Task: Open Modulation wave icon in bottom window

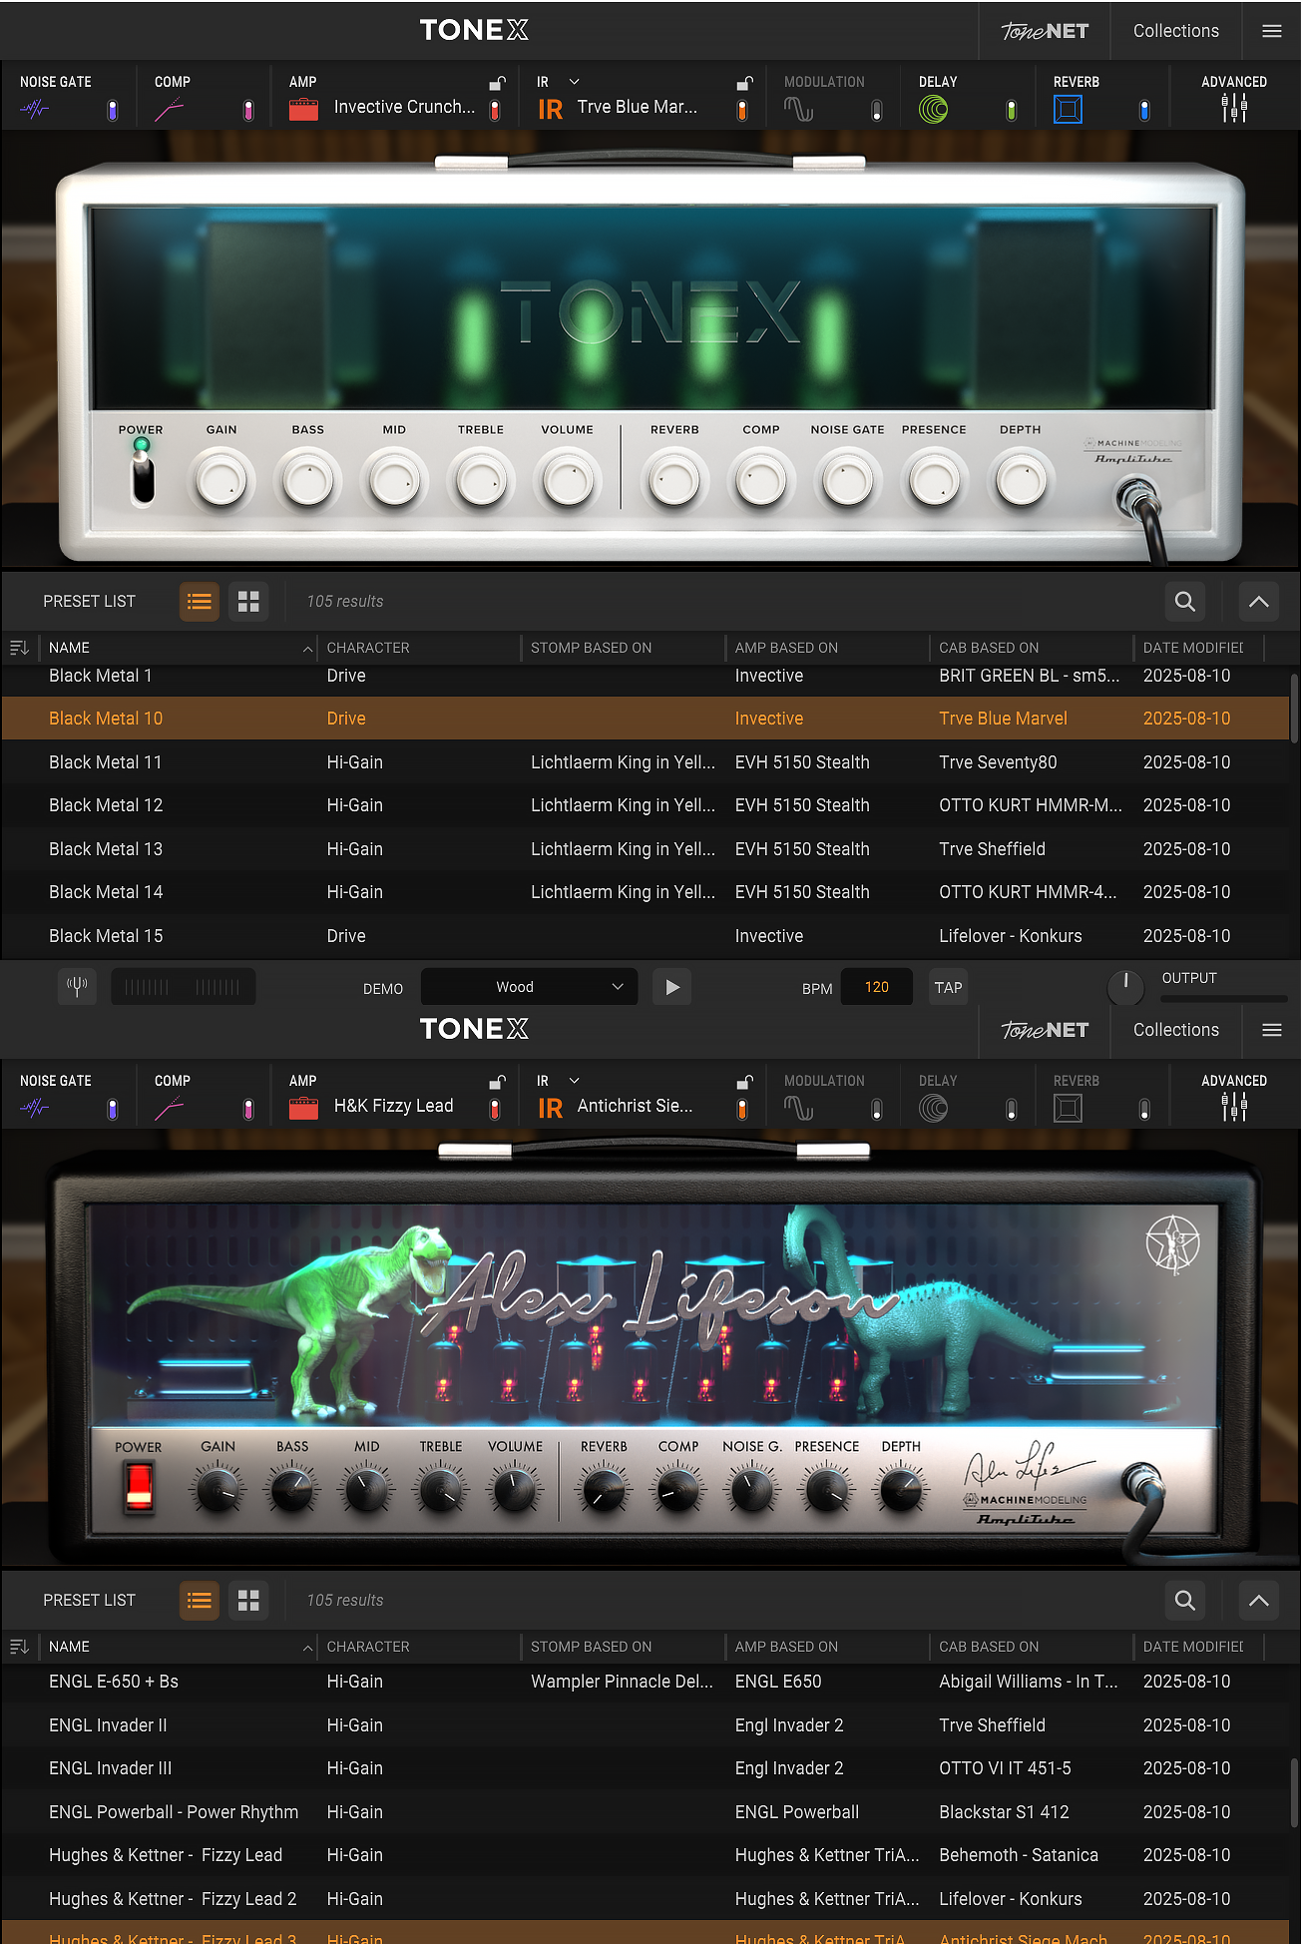Action: (x=798, y=1109)
